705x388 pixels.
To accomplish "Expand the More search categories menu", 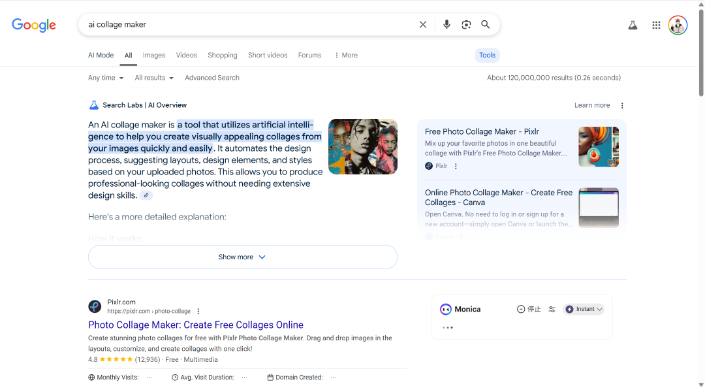I will coord(346,56).
